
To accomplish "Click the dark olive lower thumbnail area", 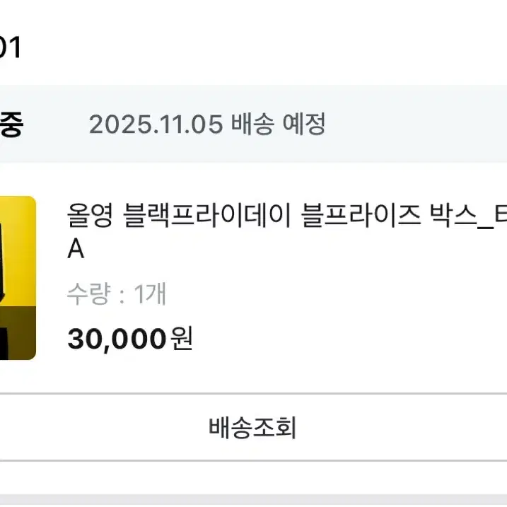I will 18,333.
